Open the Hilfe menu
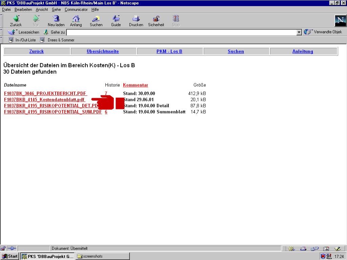This screenshot has width=347, height=260. 95,9
